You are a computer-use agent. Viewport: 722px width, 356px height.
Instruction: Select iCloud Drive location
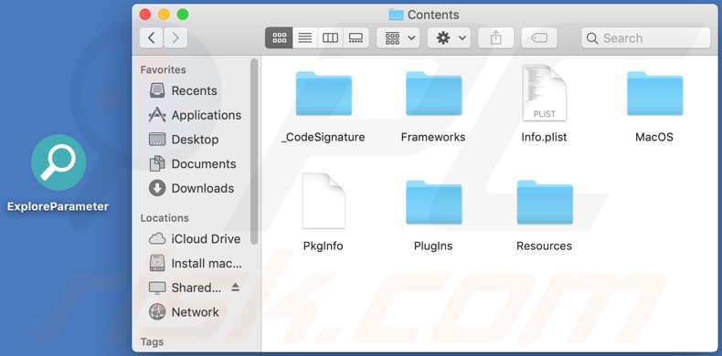click(195, 239)
